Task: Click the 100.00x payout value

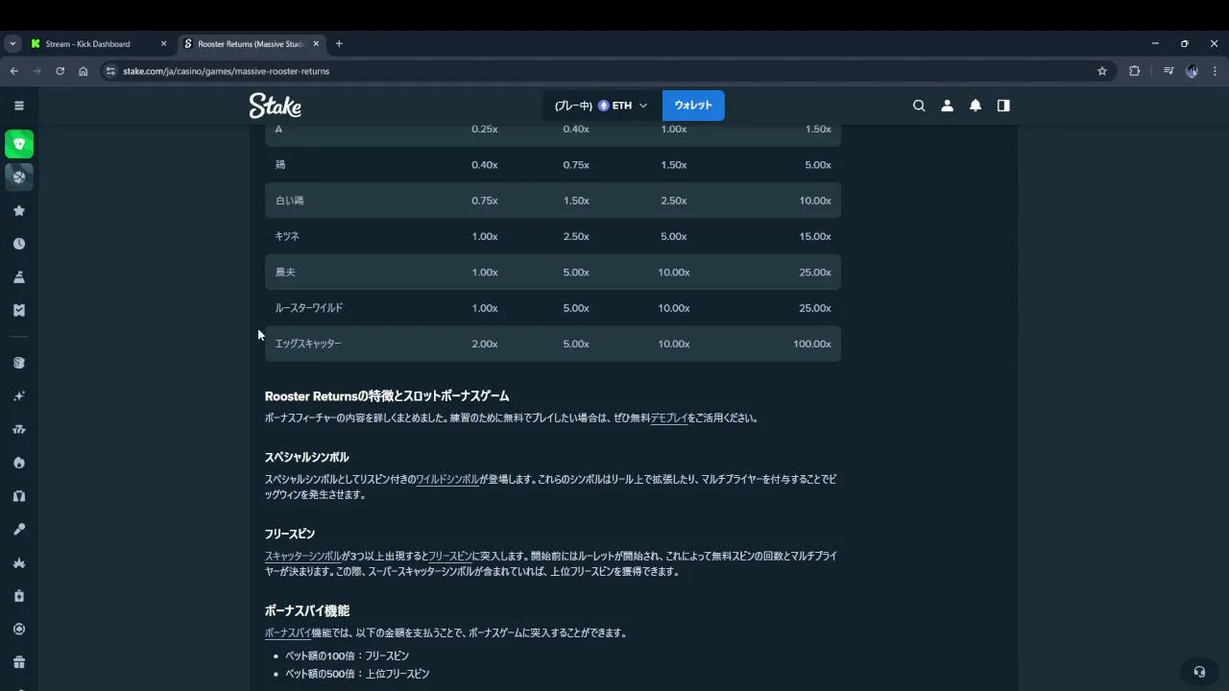Action: 812,344
